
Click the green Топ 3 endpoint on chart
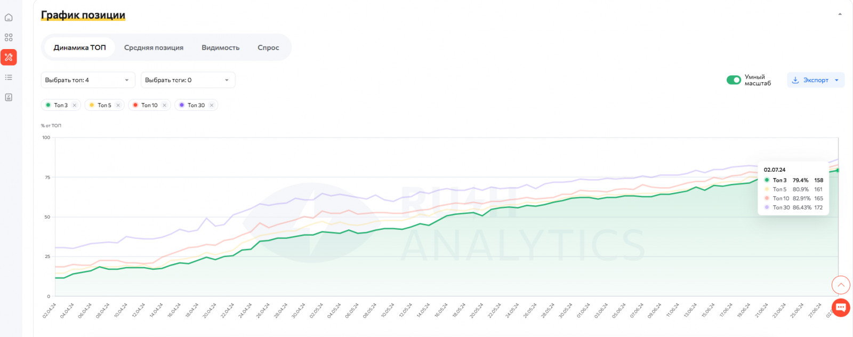pyautogui.click(x=838, y=171)
